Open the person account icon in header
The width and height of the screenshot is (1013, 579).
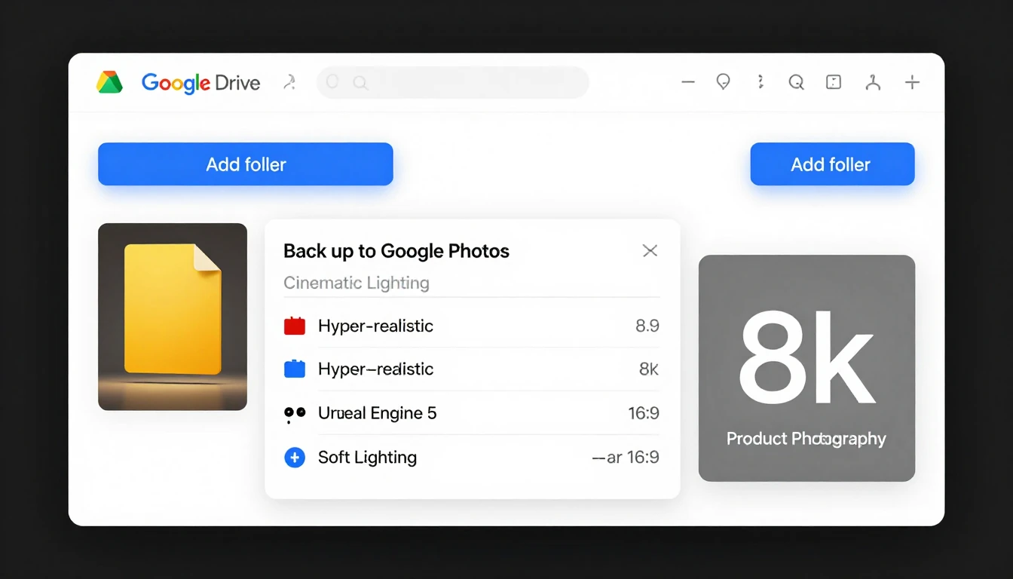click(873, 82)
